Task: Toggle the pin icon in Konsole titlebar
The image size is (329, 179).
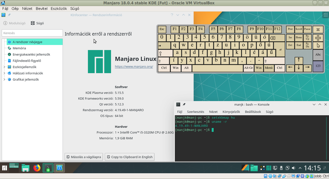Action: point(184,105)
